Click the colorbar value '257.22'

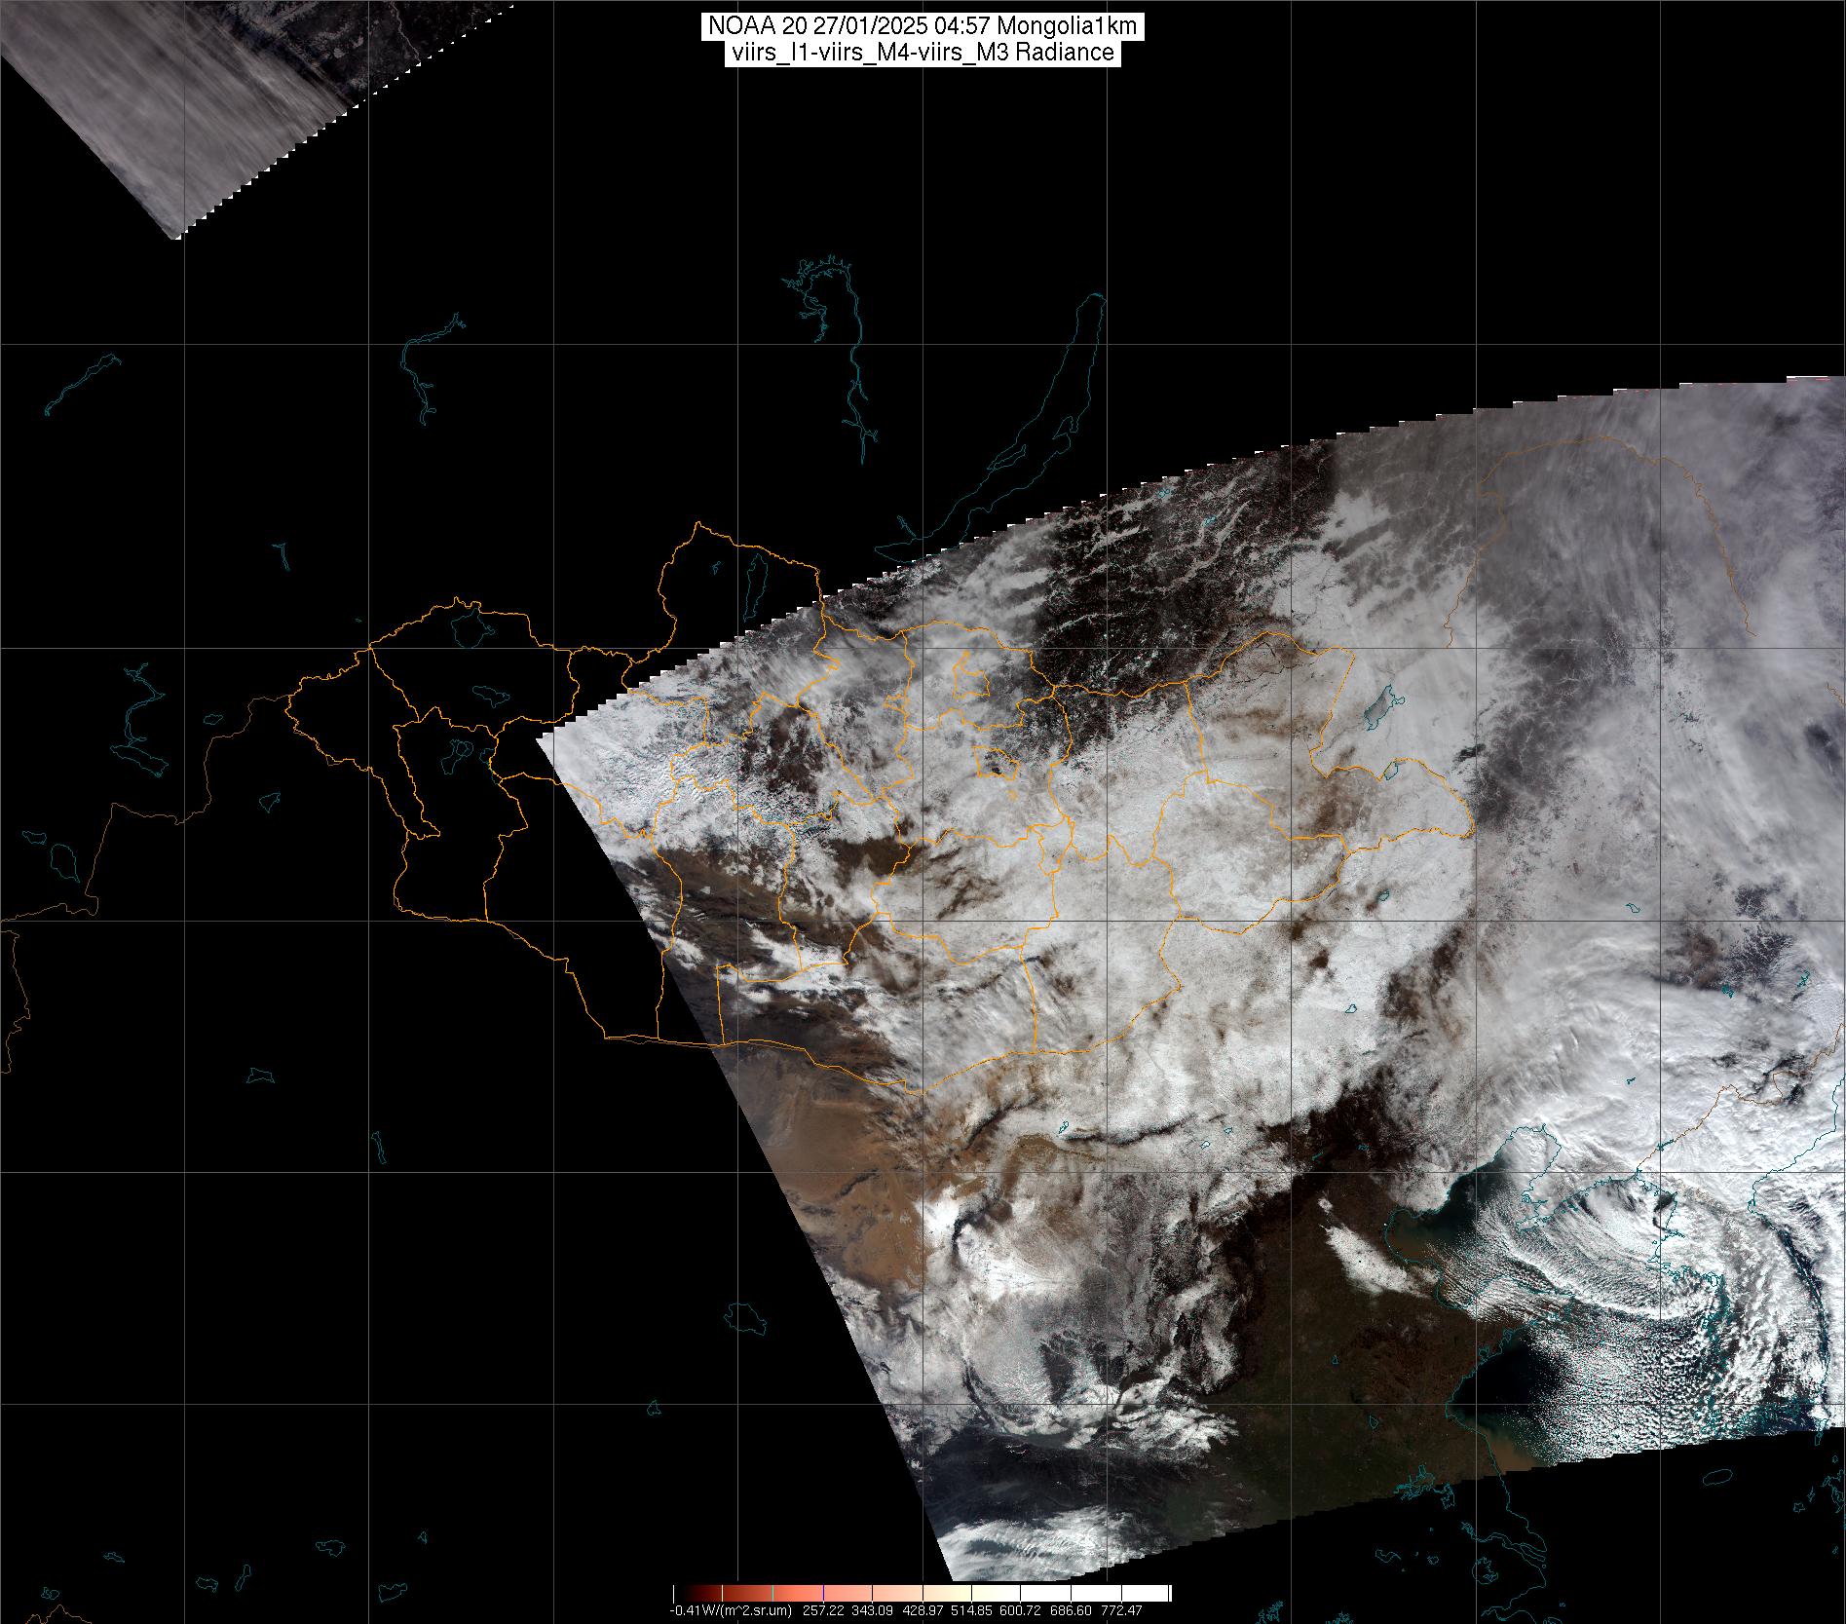823,1610
